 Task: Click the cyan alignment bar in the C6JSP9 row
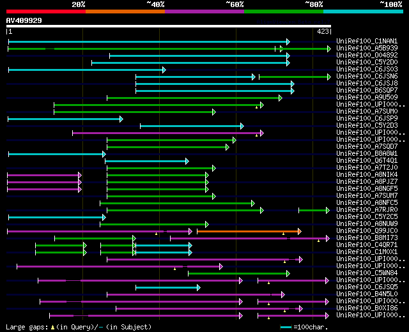(65, 119)
